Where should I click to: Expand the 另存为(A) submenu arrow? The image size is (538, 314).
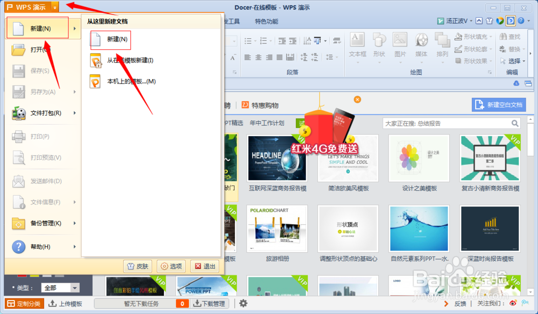[74, 92]
